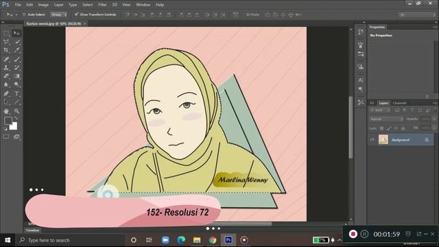Select the History Brush tool

[x=16, y=67]
